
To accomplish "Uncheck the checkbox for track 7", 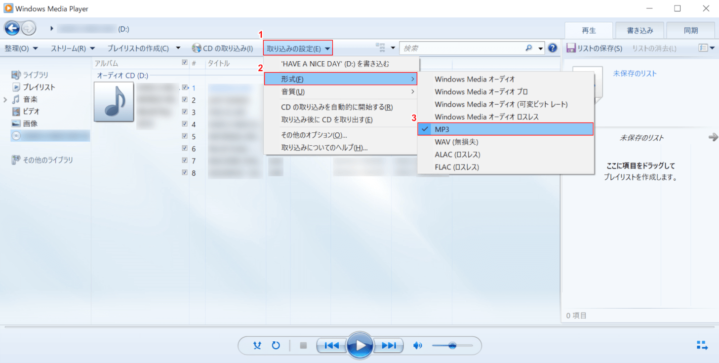I will click(185, 160).
